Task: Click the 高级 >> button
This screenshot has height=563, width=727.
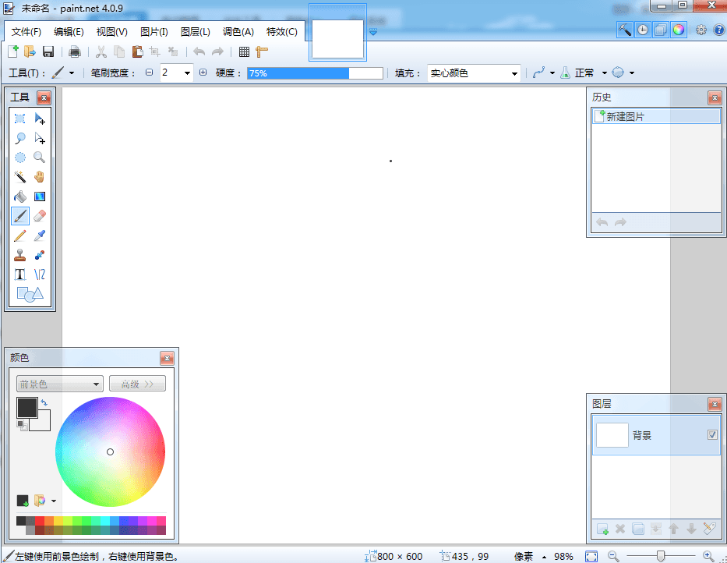Action: click(x=137, y=384)
